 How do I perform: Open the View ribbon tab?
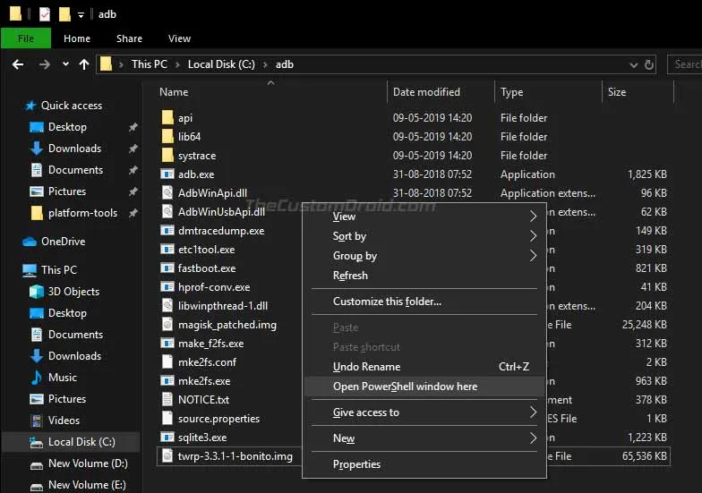(x=179, y=38)
